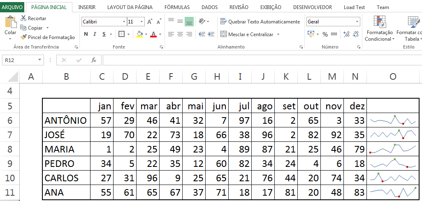Select column B header
The image size is (422, 201).
67,77
